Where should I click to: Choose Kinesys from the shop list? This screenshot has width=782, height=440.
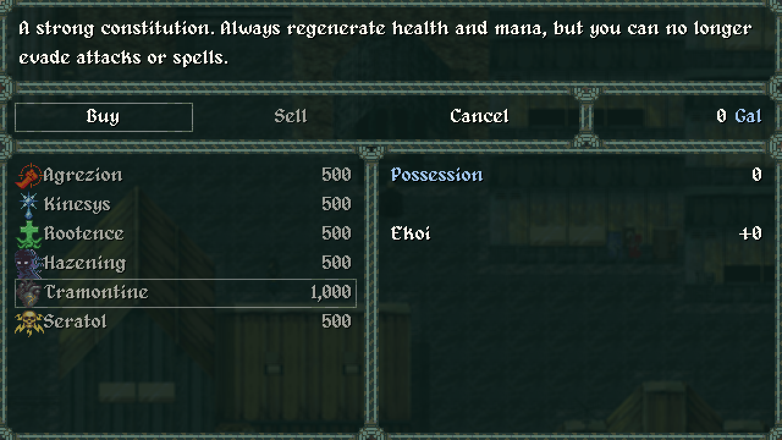pyautogui.click(x=77, y=204)
